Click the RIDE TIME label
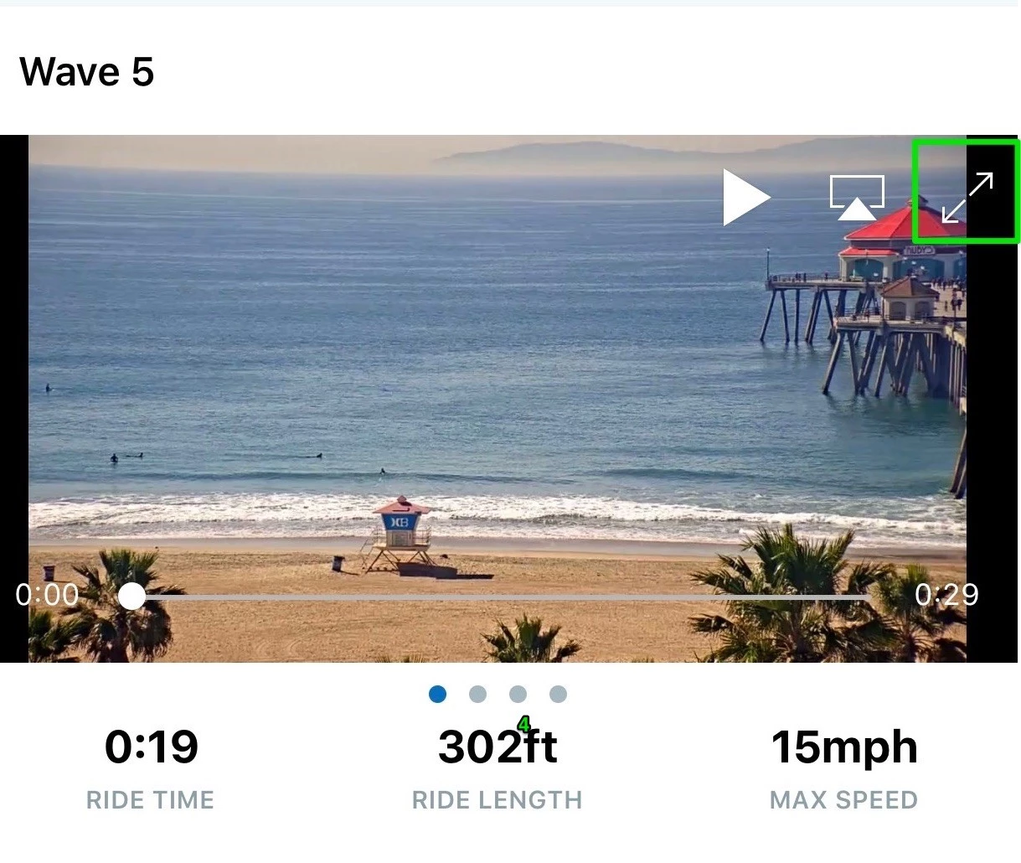Screen dimensions: 1021x863 pyautogui.click(x=150, y=800)
